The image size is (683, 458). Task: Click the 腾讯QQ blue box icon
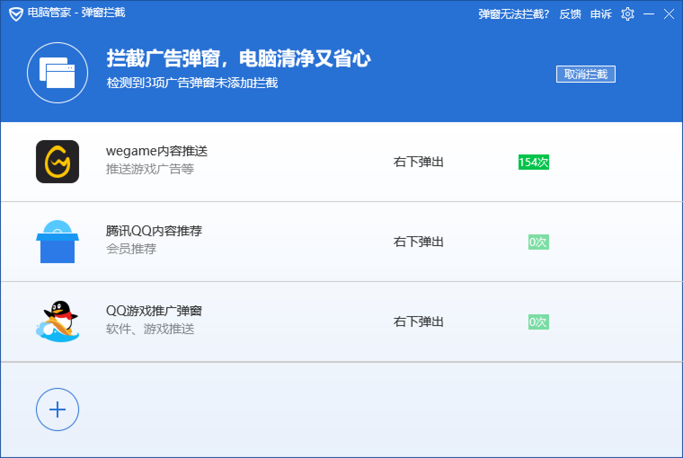coord(58,242)
